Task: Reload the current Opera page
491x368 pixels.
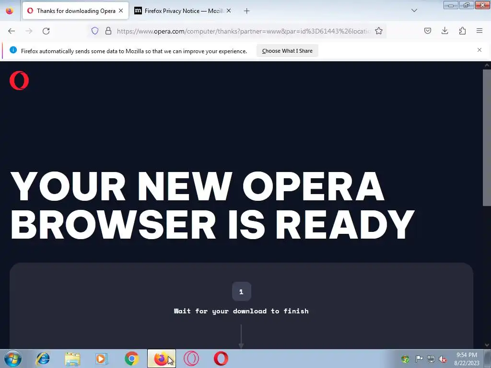Action: [46, 31]
